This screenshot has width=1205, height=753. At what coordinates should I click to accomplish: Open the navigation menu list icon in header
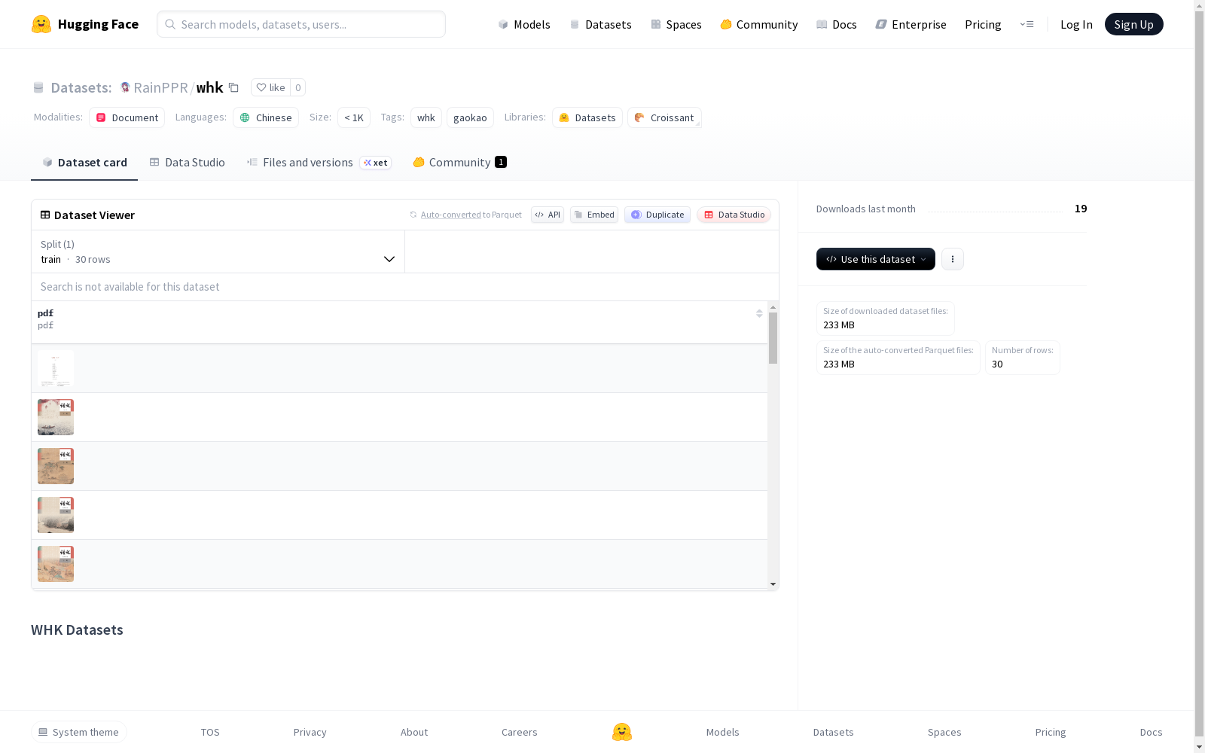click(x=1027, y=24)
